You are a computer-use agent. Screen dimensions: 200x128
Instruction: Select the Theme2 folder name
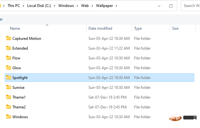(x=19, y=107)
